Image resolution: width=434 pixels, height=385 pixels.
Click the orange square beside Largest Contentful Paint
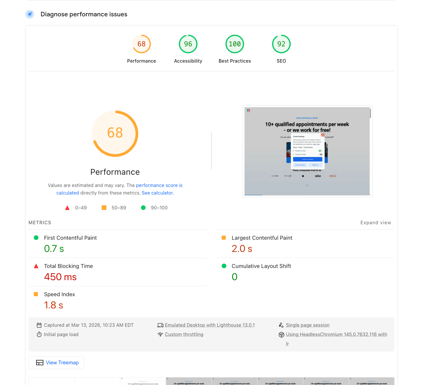[224, 238]
